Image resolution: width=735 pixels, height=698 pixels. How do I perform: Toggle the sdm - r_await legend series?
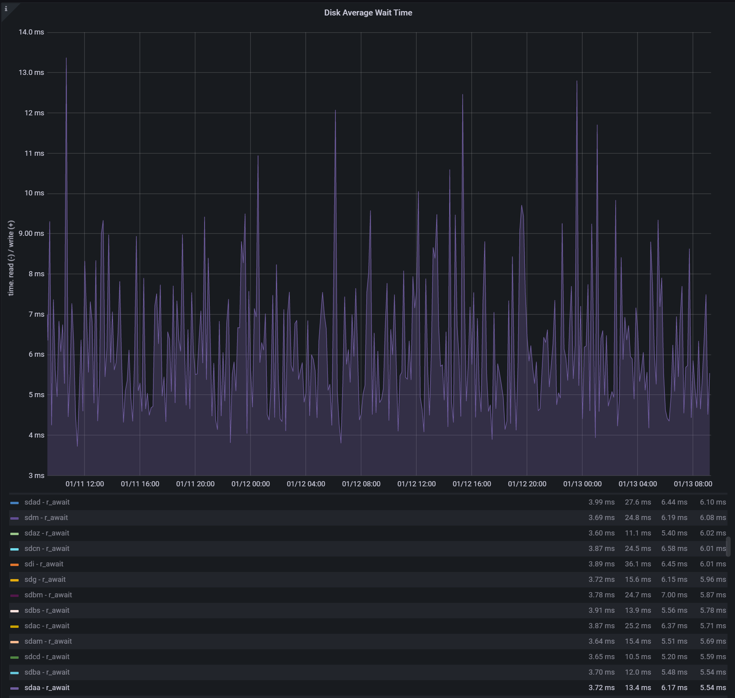(x=46, y=518)
